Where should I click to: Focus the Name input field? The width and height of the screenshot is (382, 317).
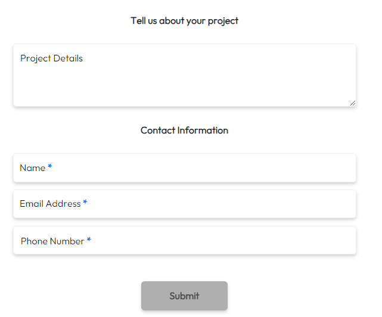[x=185, y=168]
